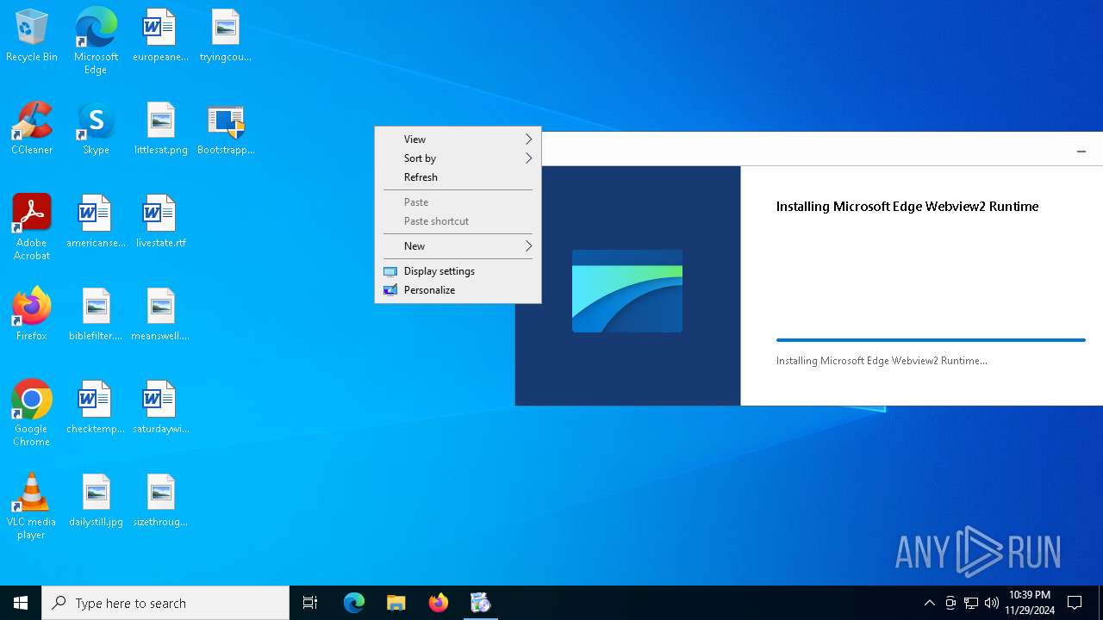Open Personalize from context menu
1103x620 pixels.
(x=458, y=290)
